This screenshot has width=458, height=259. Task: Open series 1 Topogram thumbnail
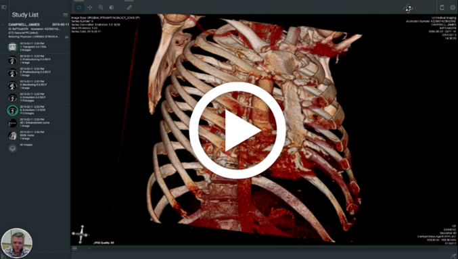point(12,47)
